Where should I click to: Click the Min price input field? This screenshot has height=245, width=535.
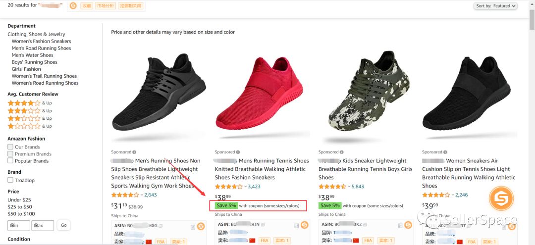point(19,226)
